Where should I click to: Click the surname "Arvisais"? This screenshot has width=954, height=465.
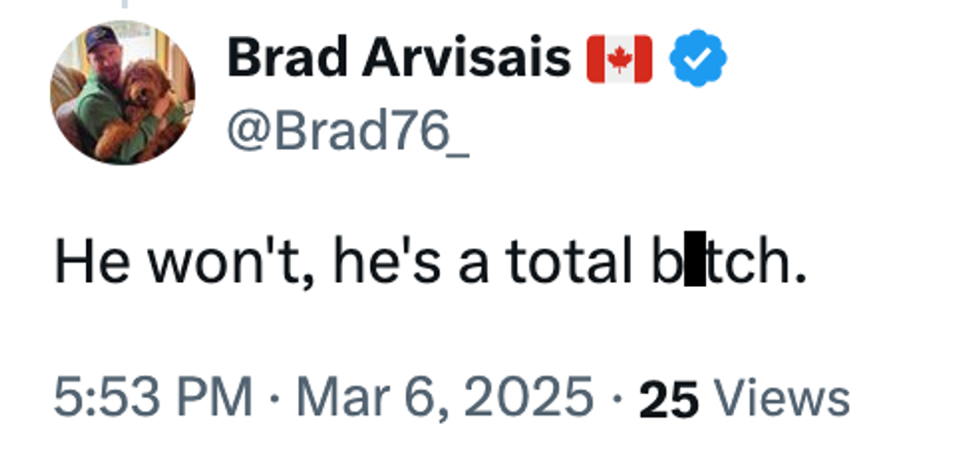(465, 58)
